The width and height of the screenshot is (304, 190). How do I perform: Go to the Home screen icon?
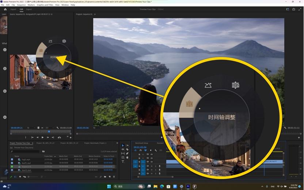[5, 9]
